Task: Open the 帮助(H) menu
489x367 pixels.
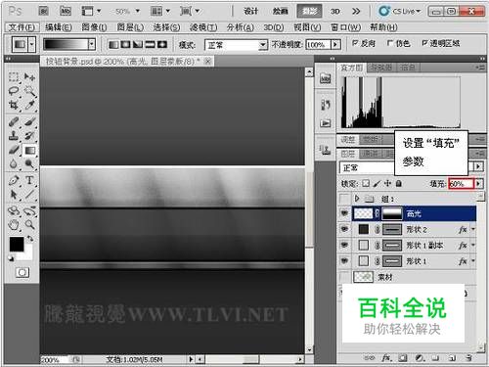Action: (383, 27)
